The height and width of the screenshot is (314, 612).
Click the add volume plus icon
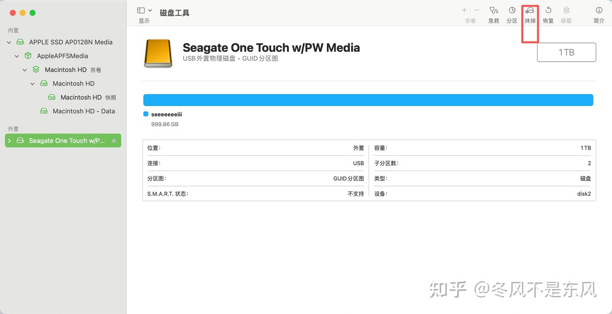(464, 10)
